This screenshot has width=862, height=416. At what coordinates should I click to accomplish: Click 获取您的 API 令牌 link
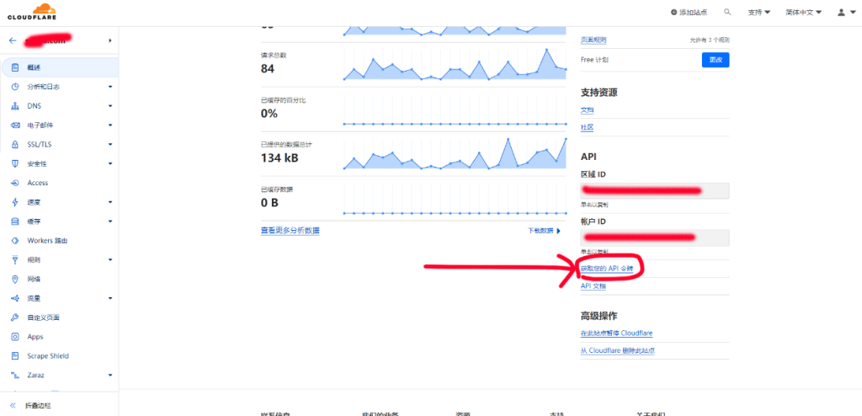click(607, 269)
